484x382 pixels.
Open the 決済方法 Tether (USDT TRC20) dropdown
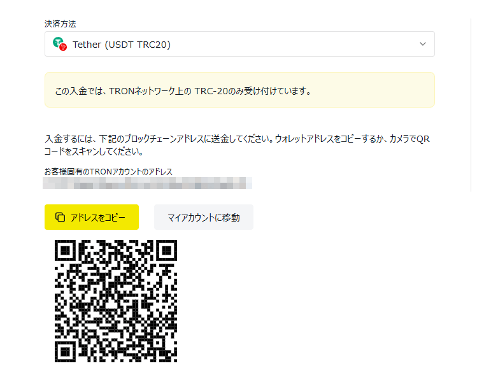[239, 44]
